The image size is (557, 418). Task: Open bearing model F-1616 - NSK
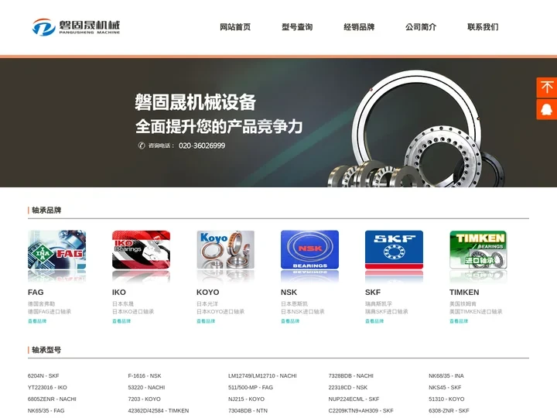coord(145,375)
